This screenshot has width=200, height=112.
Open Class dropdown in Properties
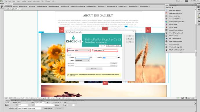click(40, 102)
